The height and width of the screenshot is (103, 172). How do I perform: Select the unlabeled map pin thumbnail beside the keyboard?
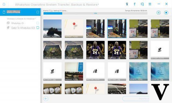(x=95, y=89)
